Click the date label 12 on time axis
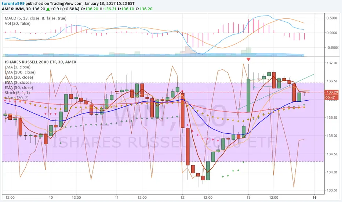The height and width of the screenshot is (202, 342). (x=183, y=198)
